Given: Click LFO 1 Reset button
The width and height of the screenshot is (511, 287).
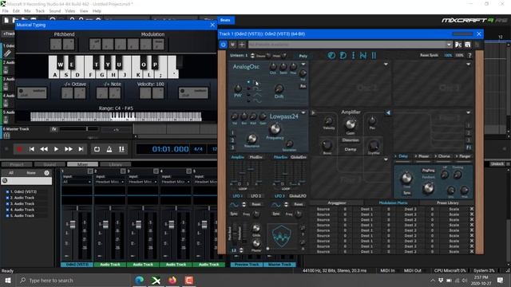Looking at the screenshot, I should click(x=256, y=204).
